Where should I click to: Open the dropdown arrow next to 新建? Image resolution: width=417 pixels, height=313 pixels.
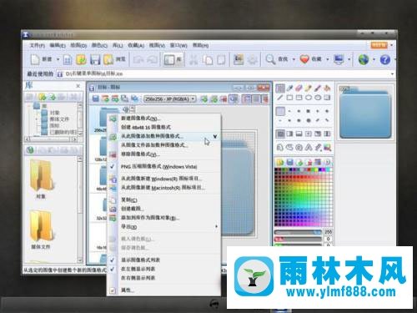(x=58, y=59)
